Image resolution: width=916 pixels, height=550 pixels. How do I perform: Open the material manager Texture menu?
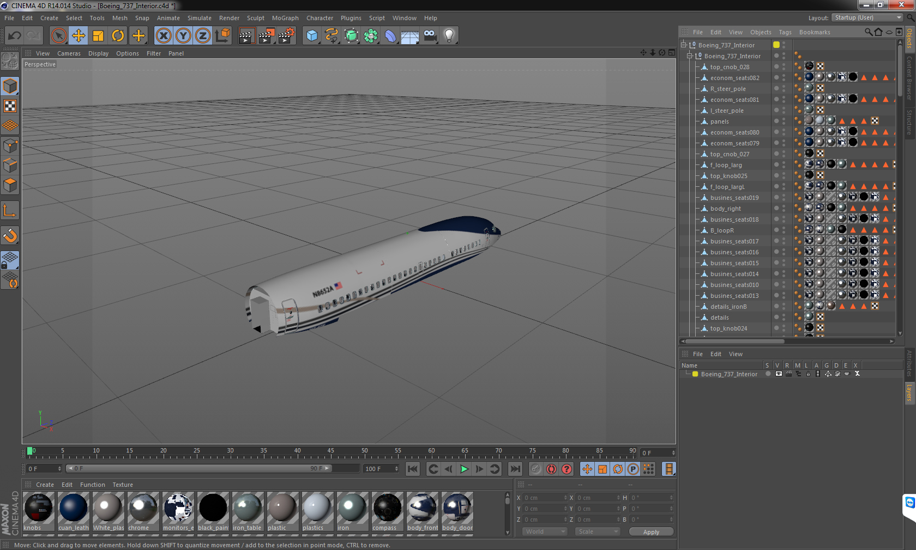tap(123, 485)
